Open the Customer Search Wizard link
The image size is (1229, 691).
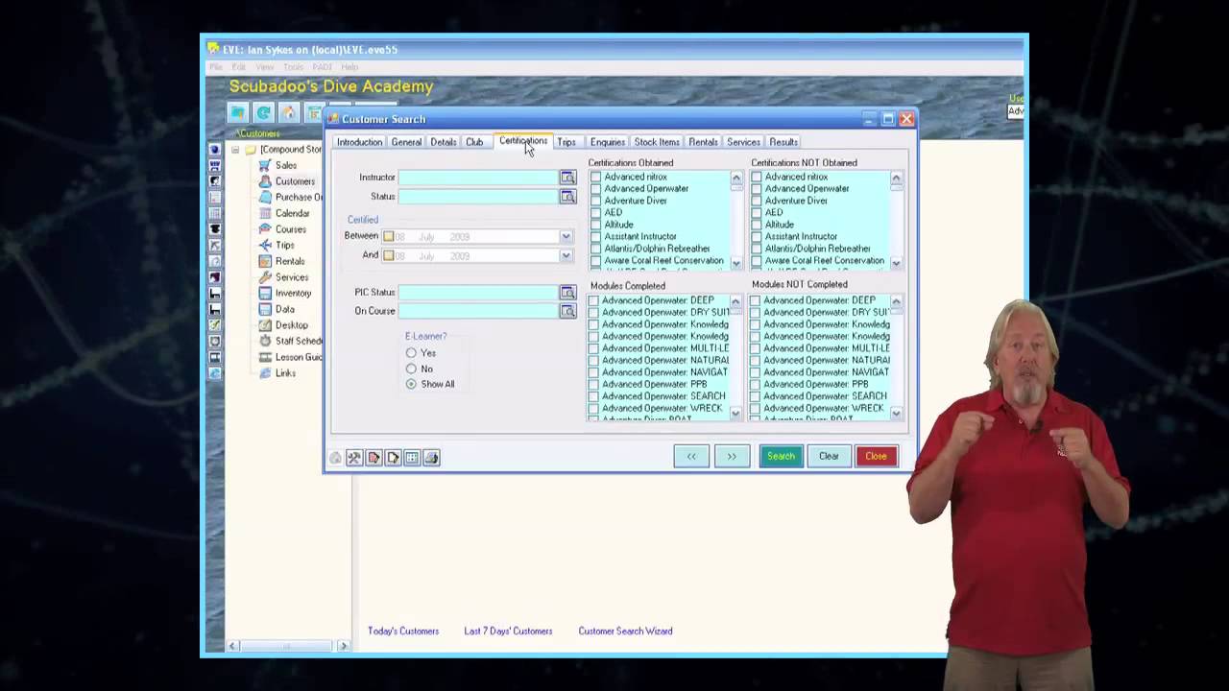tap(625, 631)
